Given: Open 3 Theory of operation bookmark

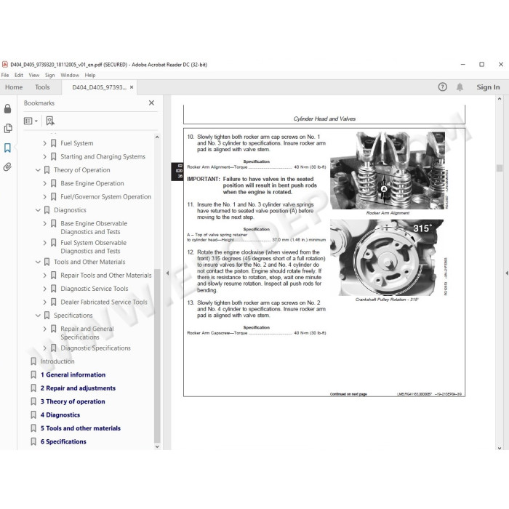Looking at the screenshot, I should pyautogui.click(x=73, y=401).
